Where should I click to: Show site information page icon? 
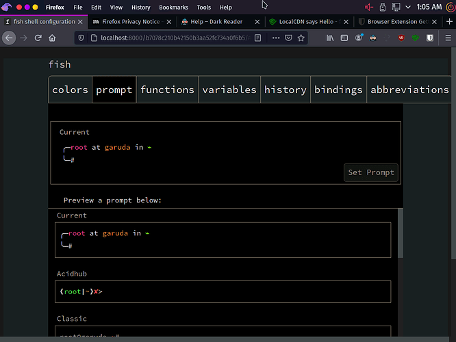pos(94,38)
